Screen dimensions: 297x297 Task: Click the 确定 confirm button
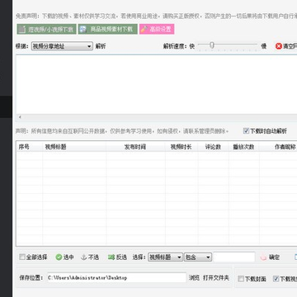[270, 257]
